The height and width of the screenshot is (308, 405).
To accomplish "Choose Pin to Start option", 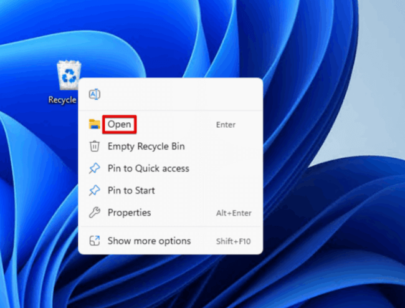I will [x=131, y=190].
